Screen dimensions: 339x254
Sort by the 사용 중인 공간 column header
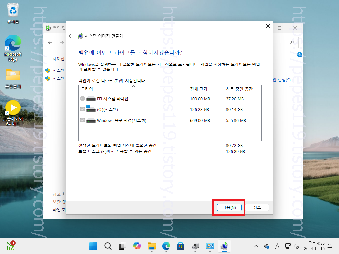pos(242,89)
